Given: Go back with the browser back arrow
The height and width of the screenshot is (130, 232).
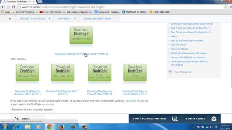Looking at the screenshot, I should (x=3, y=7).
